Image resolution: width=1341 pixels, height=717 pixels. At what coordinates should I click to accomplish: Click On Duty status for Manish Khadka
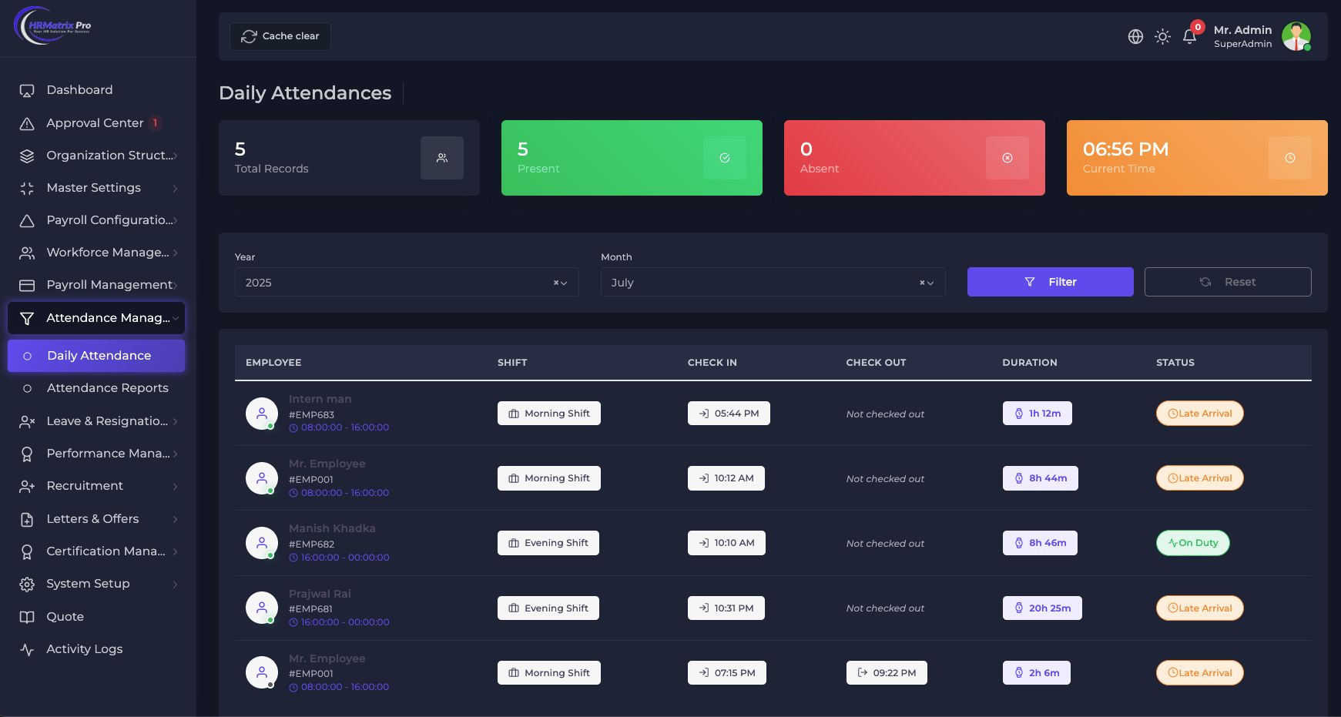pos(1193,543)
